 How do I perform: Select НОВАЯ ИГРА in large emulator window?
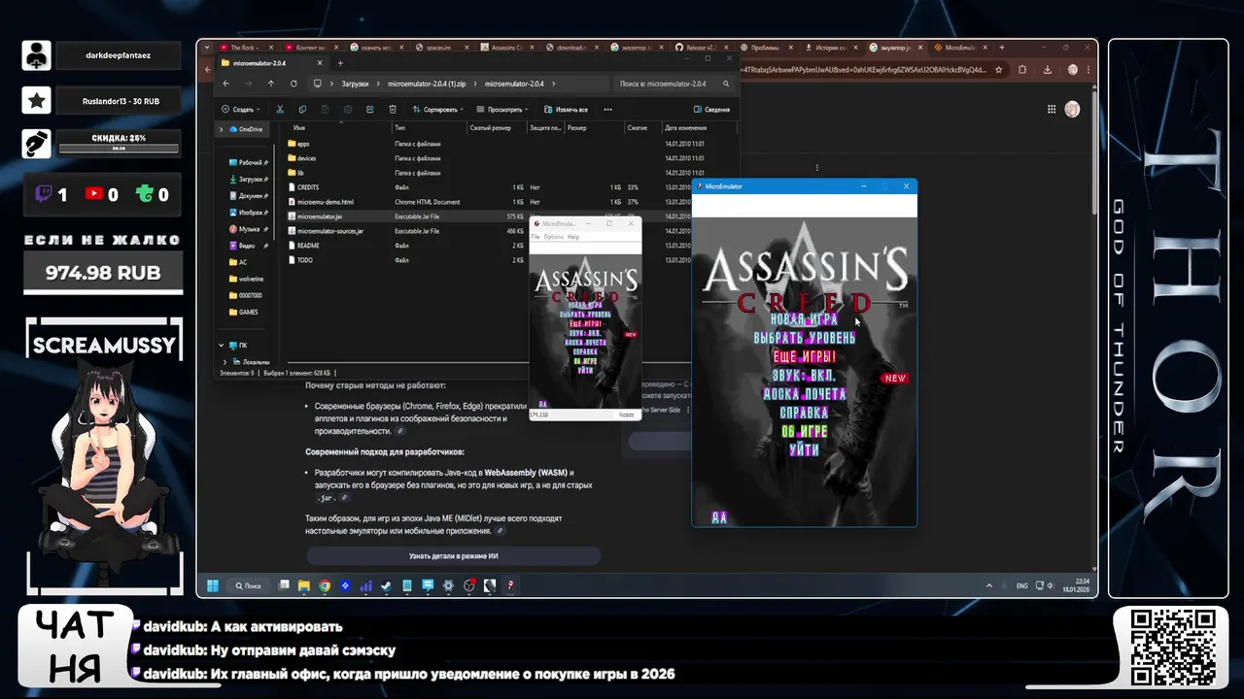[804, 319]
